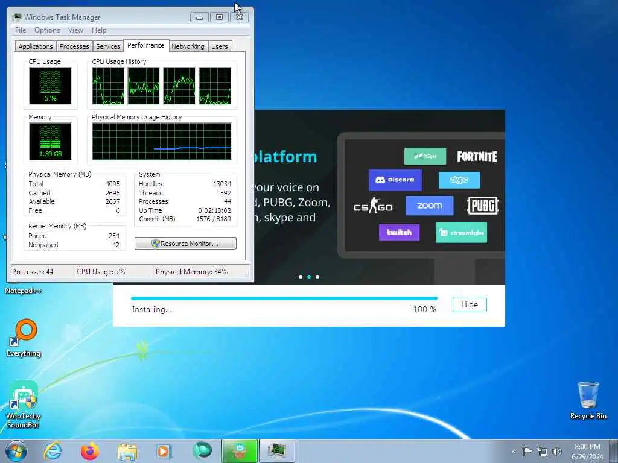The width and height of the screenshot is (618, 463).
Task: Select the first carousel dot in installer
Action: 301,277
